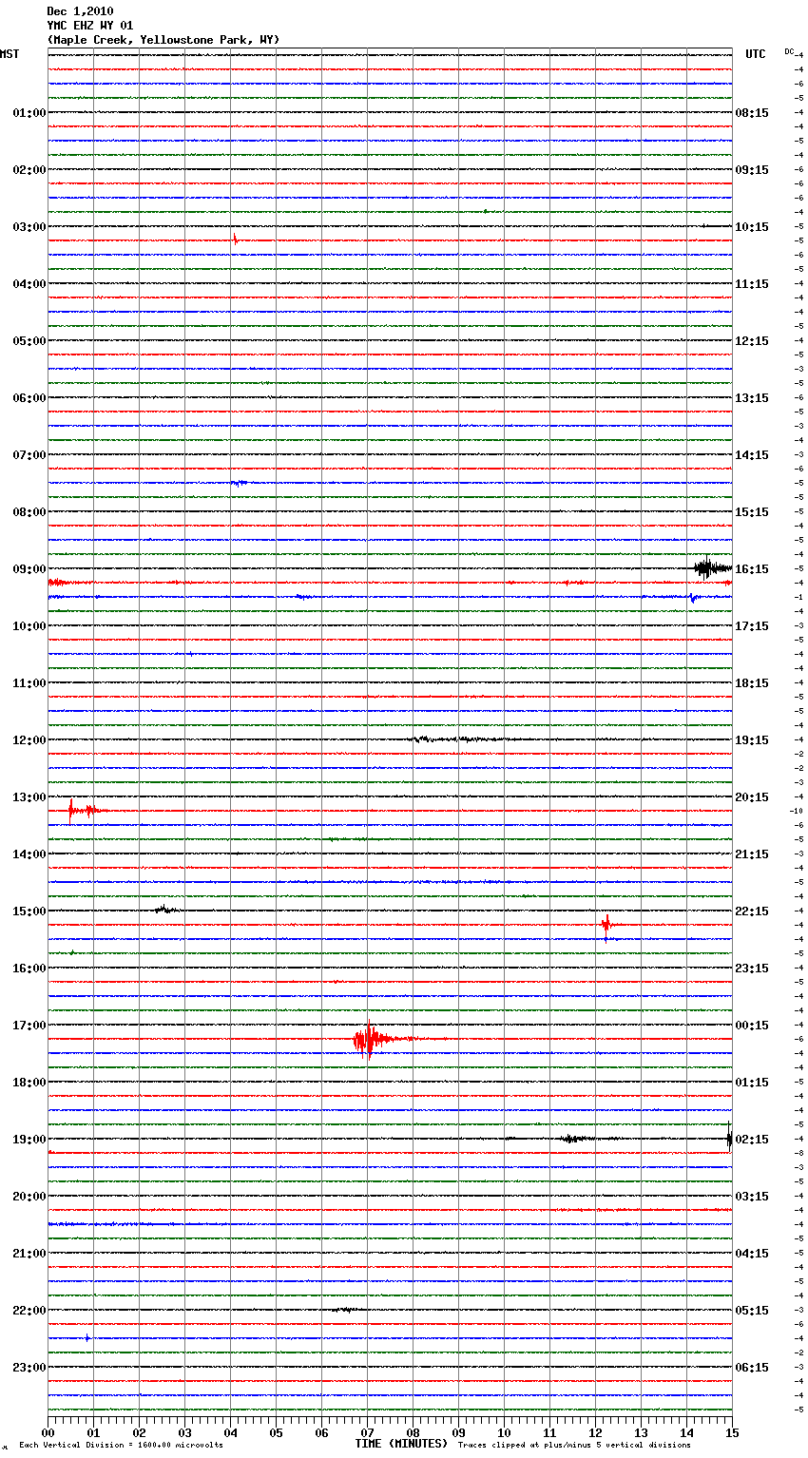Click the bottom axis minute tick "15"
The width and height of the screenshot is (808, 1458).
pyautogui.click(x=731, y=1432)
